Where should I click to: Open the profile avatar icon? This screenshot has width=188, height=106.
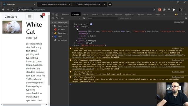180,10
